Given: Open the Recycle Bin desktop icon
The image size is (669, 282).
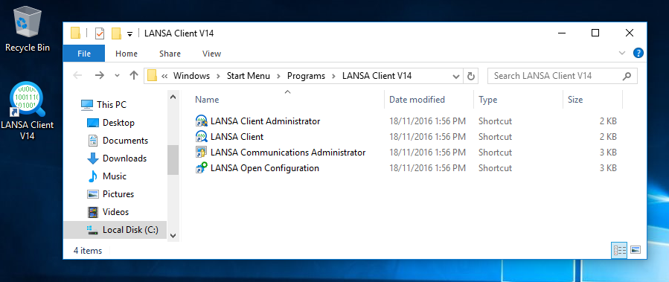Looking at the screenshot, I should point(28,30).
